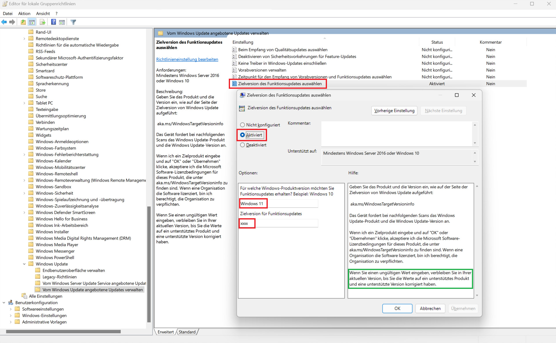Click the export list toolbar icon

click(42, 22)
